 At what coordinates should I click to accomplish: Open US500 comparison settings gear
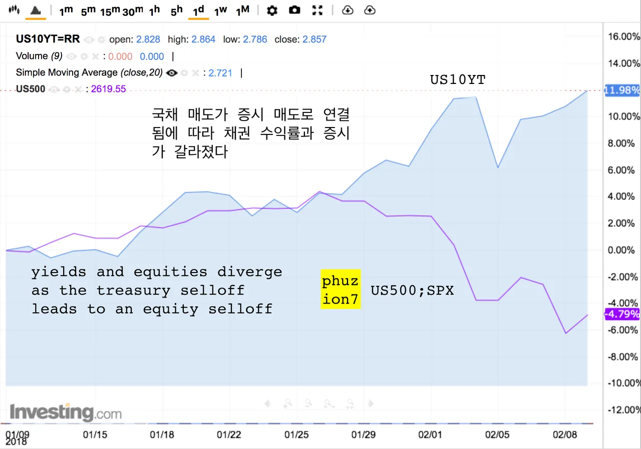tap(67, 89)
